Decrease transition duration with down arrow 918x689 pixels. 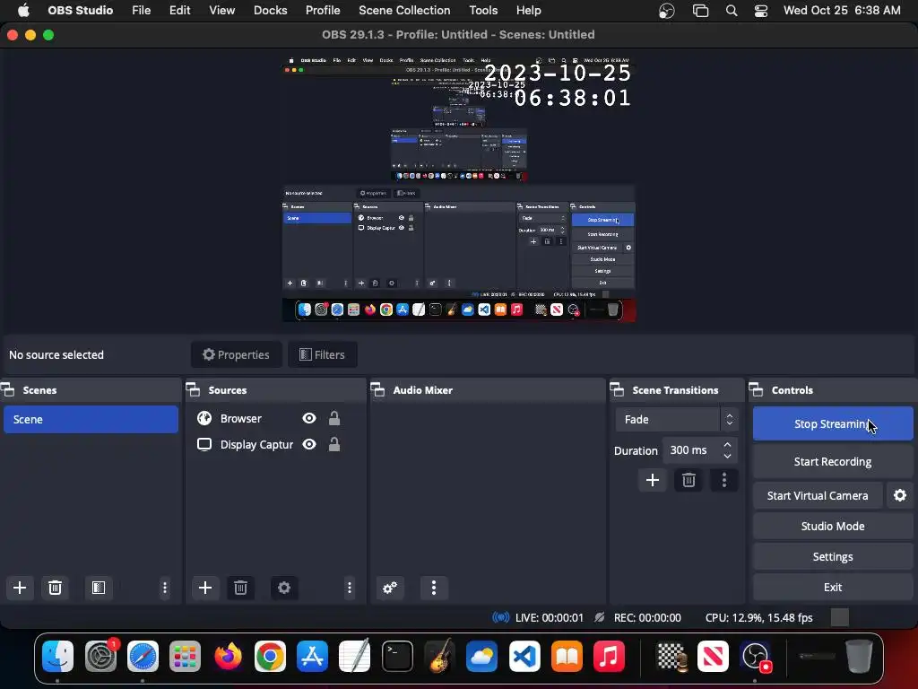(727, 456)
